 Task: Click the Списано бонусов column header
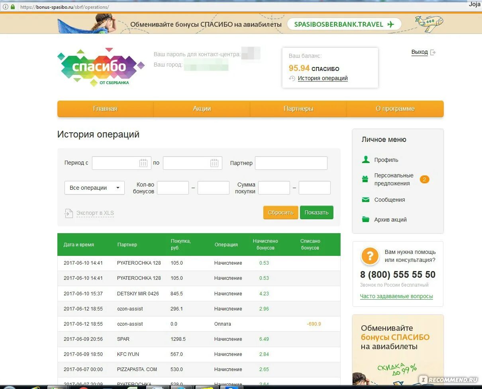[310, 244]
